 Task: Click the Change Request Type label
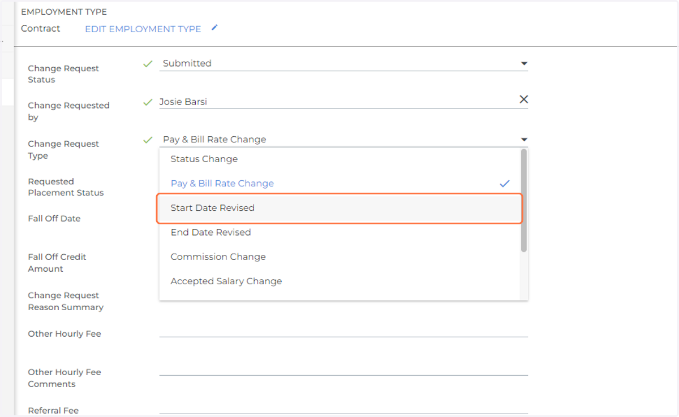(63, 150)
